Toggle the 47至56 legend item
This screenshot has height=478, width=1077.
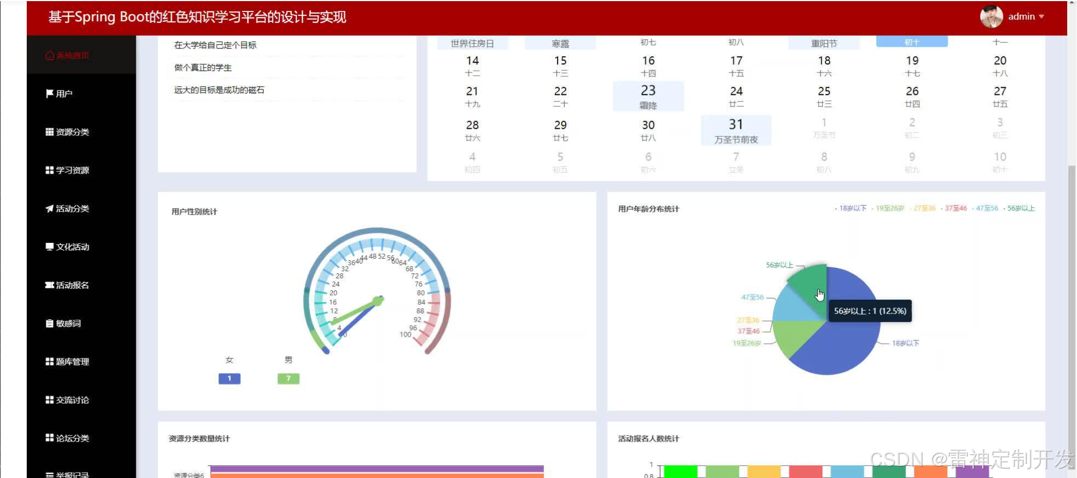(985, 208)
